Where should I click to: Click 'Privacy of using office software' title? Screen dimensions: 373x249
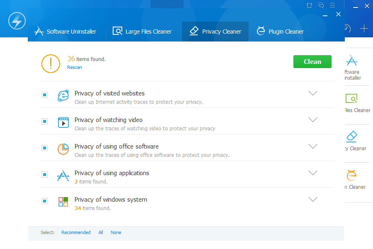[116, 146]
